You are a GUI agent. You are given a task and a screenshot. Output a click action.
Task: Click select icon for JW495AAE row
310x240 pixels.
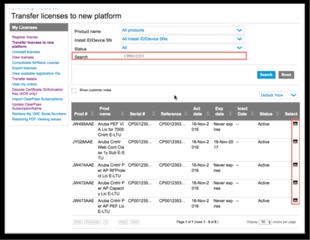(x=295, y=124)
